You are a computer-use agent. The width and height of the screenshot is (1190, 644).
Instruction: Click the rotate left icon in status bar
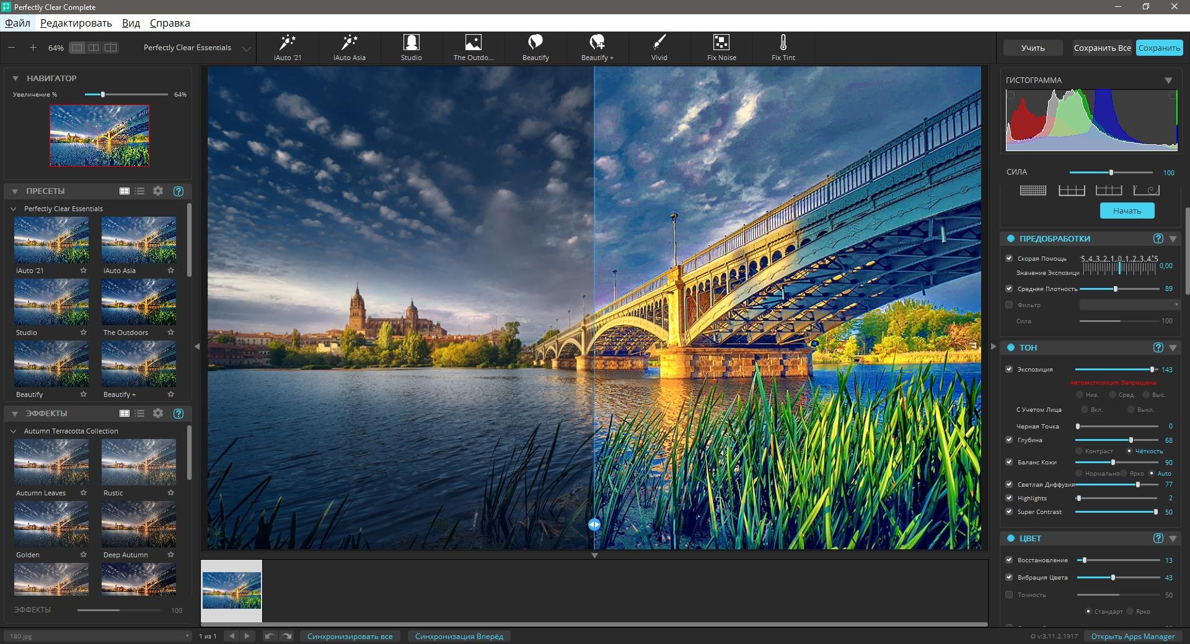[x=270, y=636]
